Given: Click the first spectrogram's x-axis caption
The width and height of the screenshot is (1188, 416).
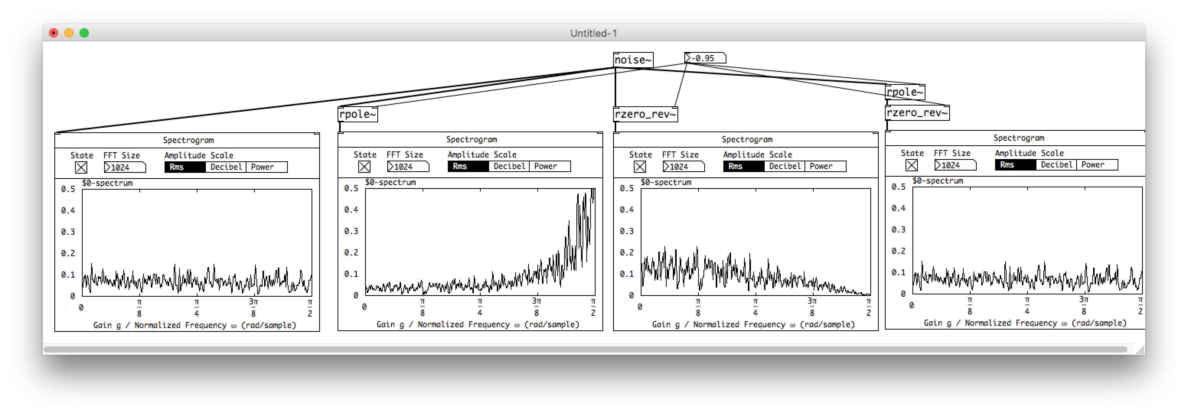Looking at the screenshot, I should click(x=194, y=325).
